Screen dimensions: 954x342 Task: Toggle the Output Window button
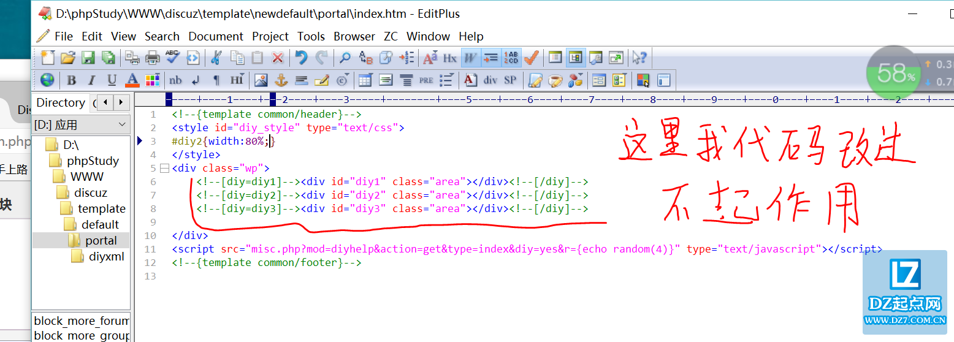tap(596, 58)
